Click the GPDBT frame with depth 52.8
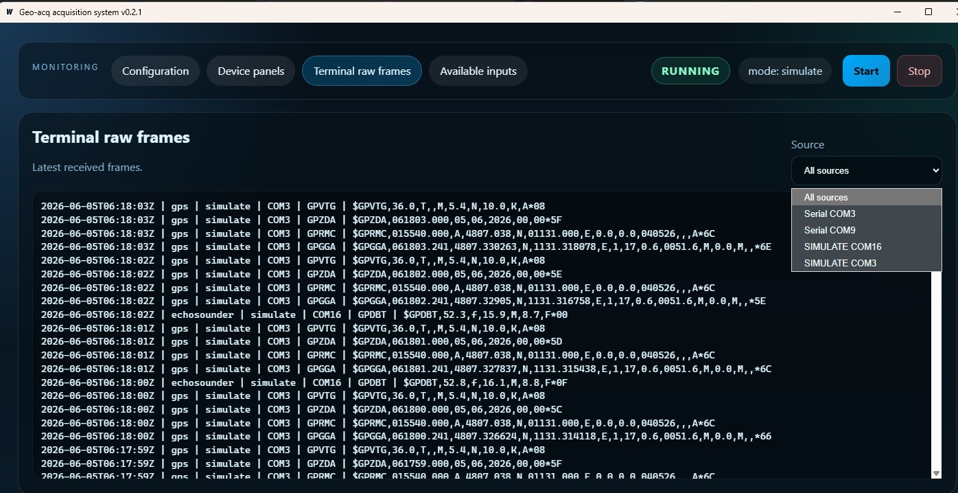Image resolution: width=958 pixels, height=493 pixels. (304, 382)
